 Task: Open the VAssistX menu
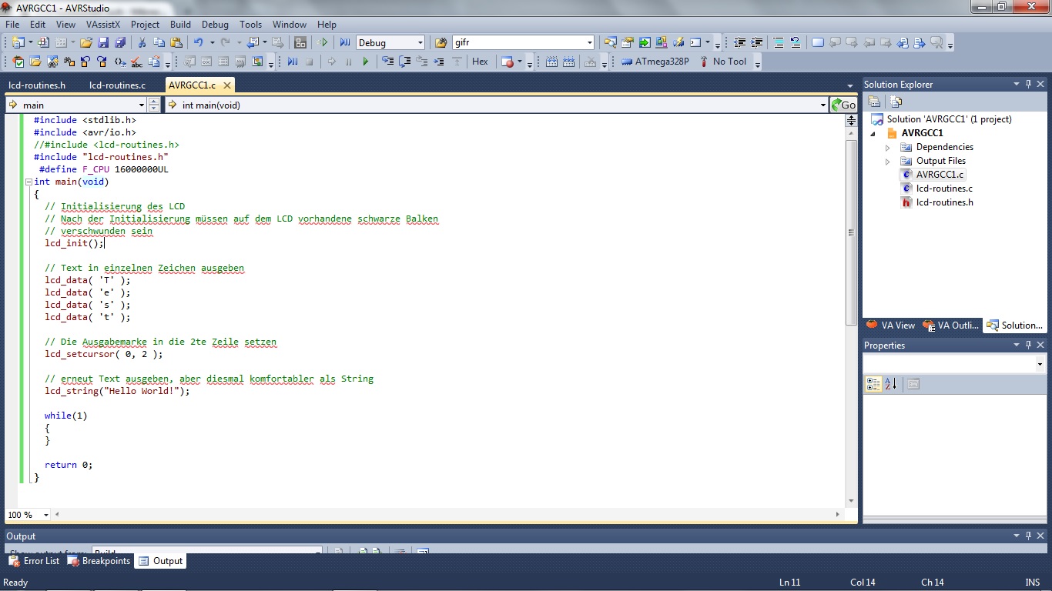(102, 25)
